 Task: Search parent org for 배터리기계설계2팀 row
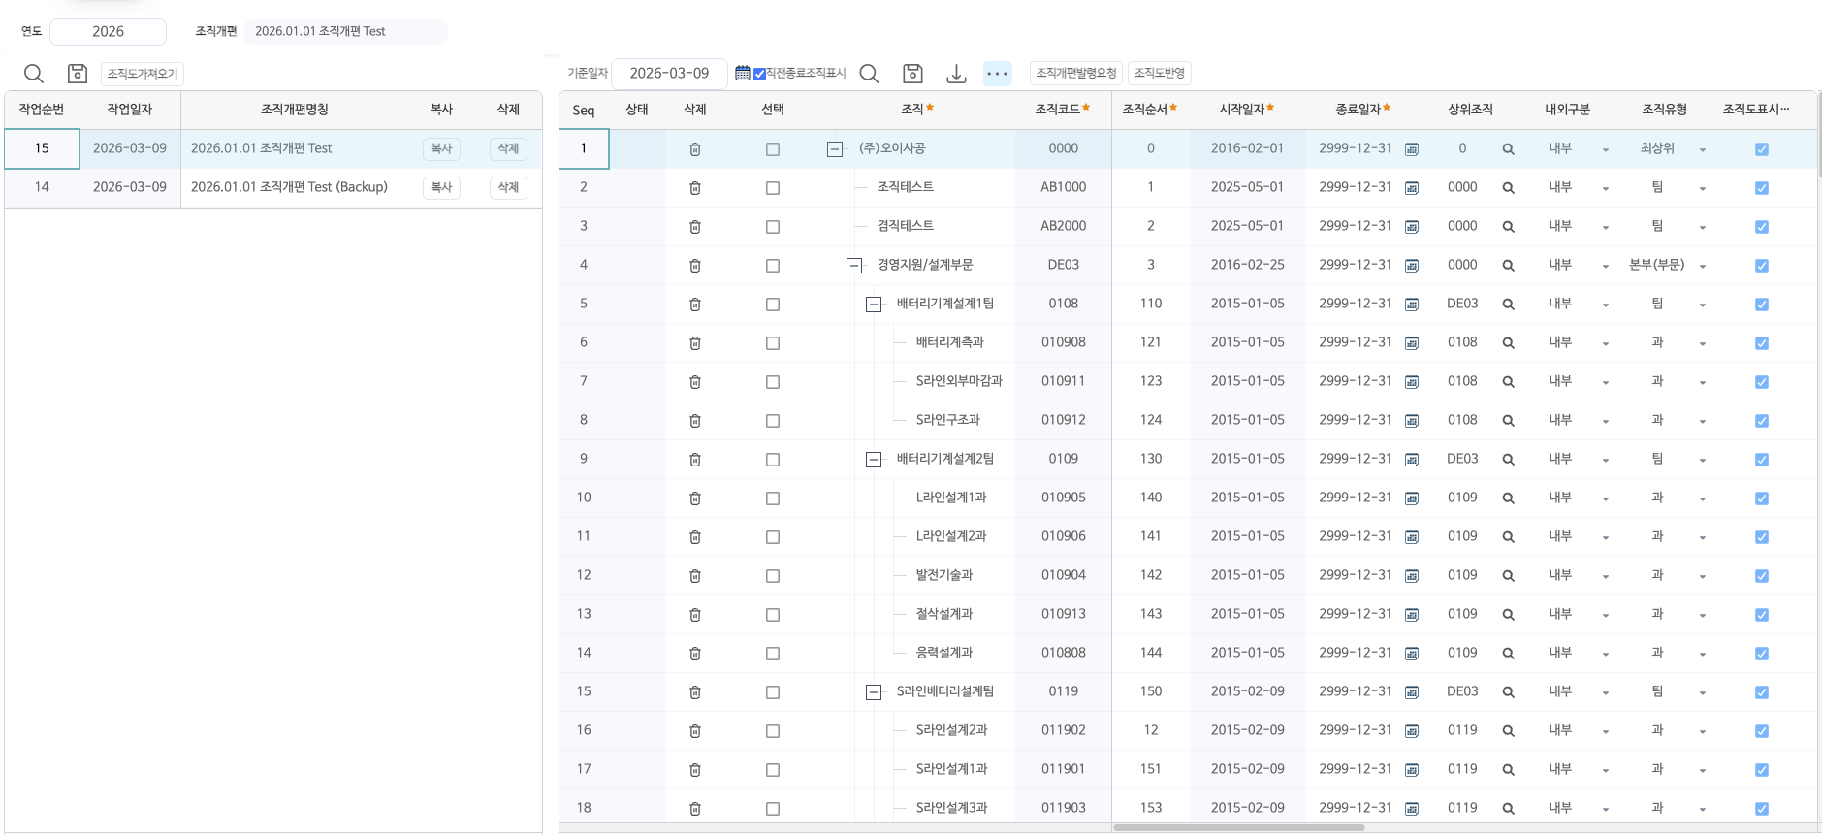click(x=1509, y=460)
